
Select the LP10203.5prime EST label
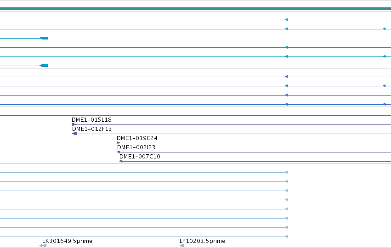tap(202, 241)
